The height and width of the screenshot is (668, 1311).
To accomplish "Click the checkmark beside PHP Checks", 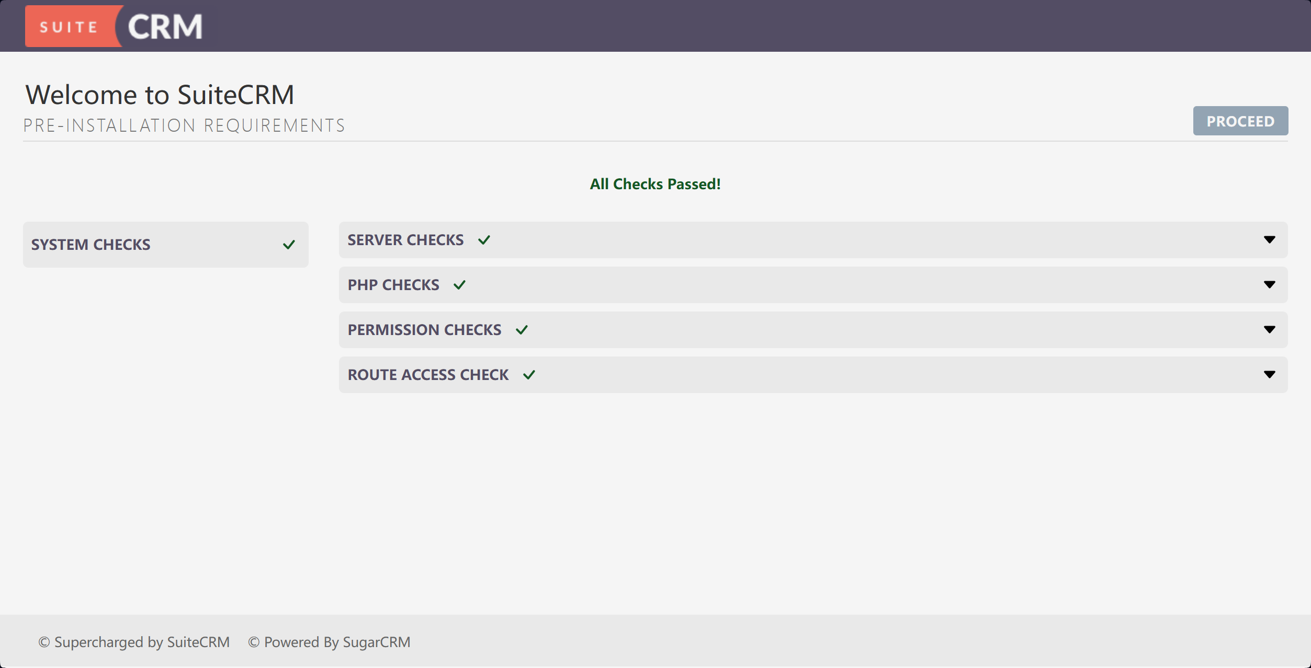I will coord(459,285).
